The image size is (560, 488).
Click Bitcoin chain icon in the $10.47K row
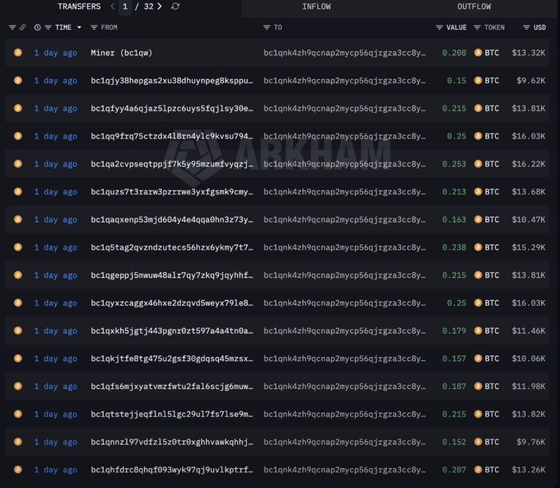click(x=18, y=219)
